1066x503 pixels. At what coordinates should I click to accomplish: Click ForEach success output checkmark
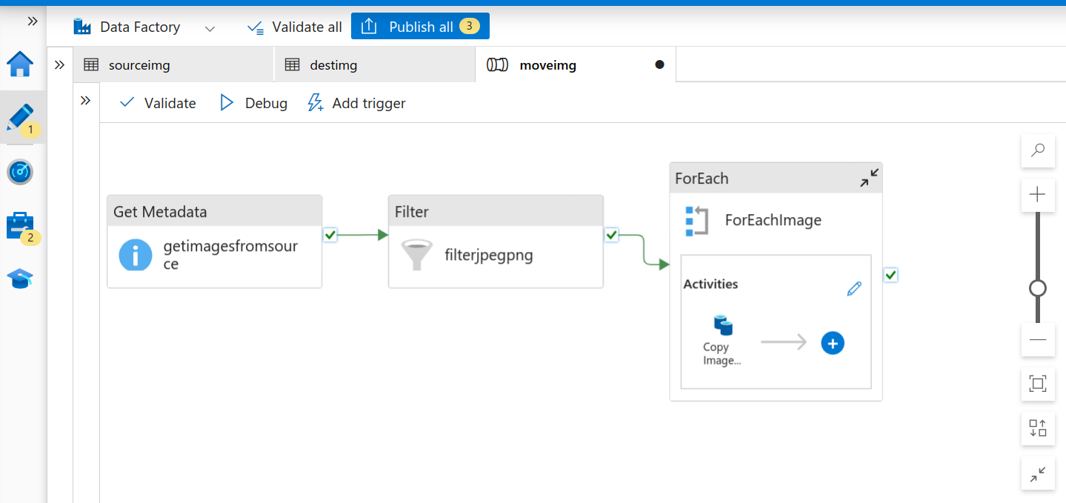coord(891,275)
